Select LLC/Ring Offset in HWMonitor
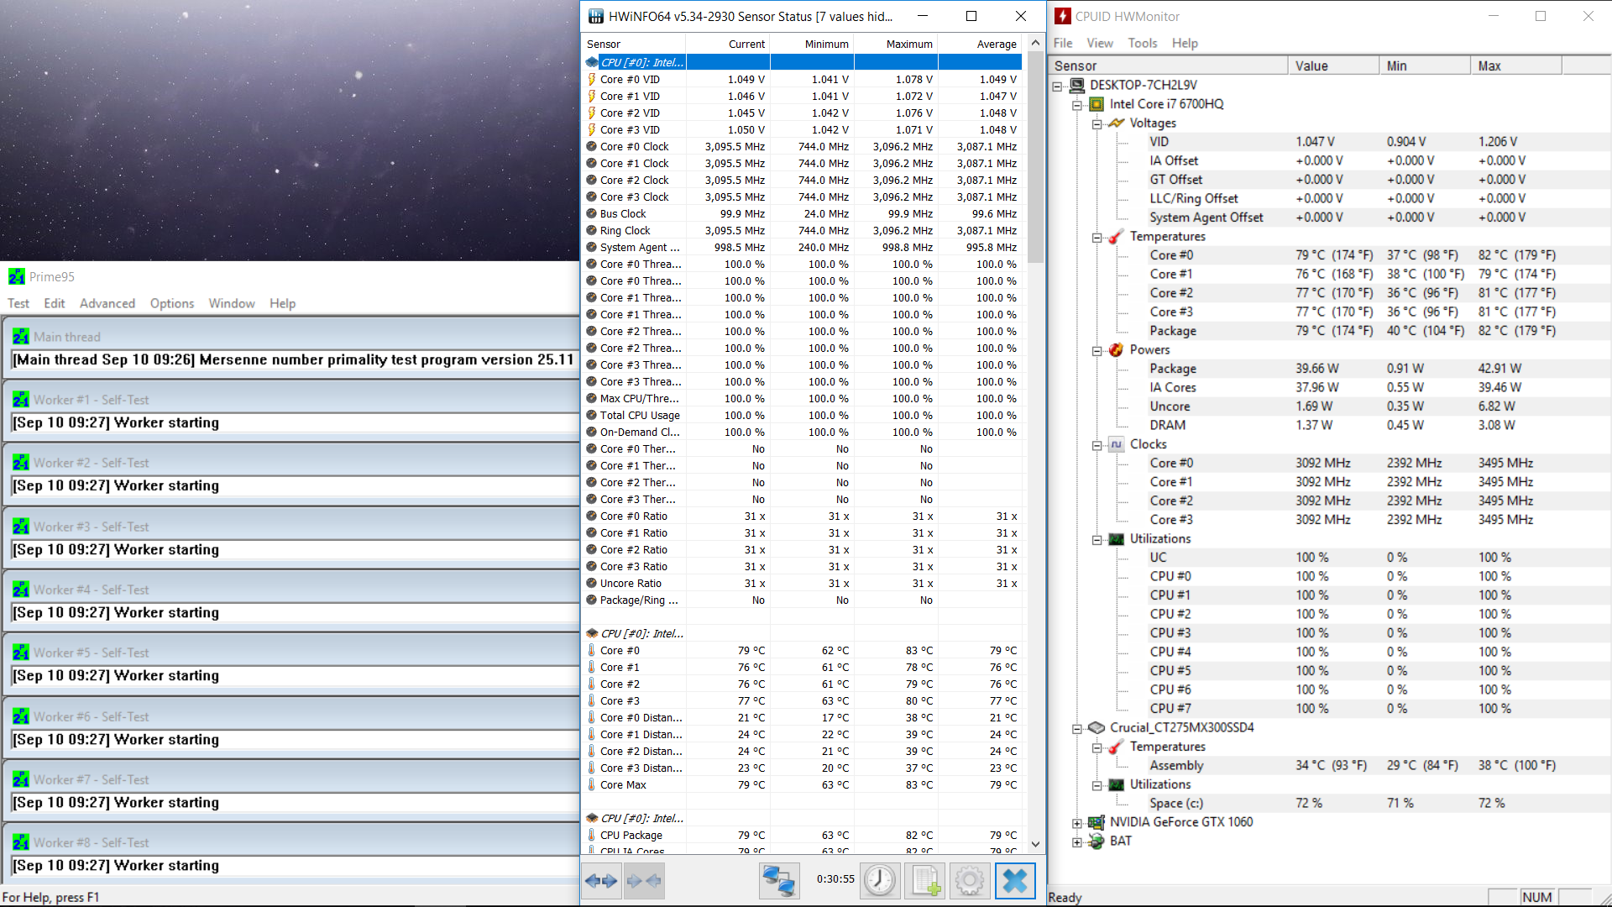Screen dimensions: 1612x907 point(1193,198)
